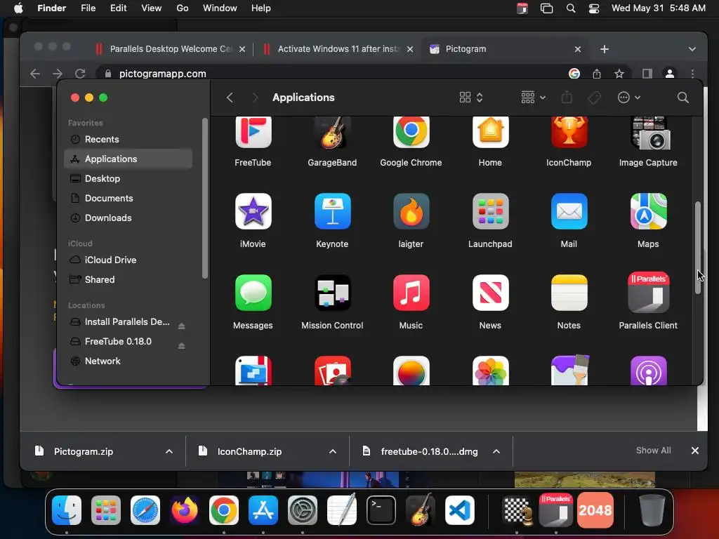This screenshot has width=719, height=539.
Task: Open Network in Finder sidebar
Action: (128, 361)
